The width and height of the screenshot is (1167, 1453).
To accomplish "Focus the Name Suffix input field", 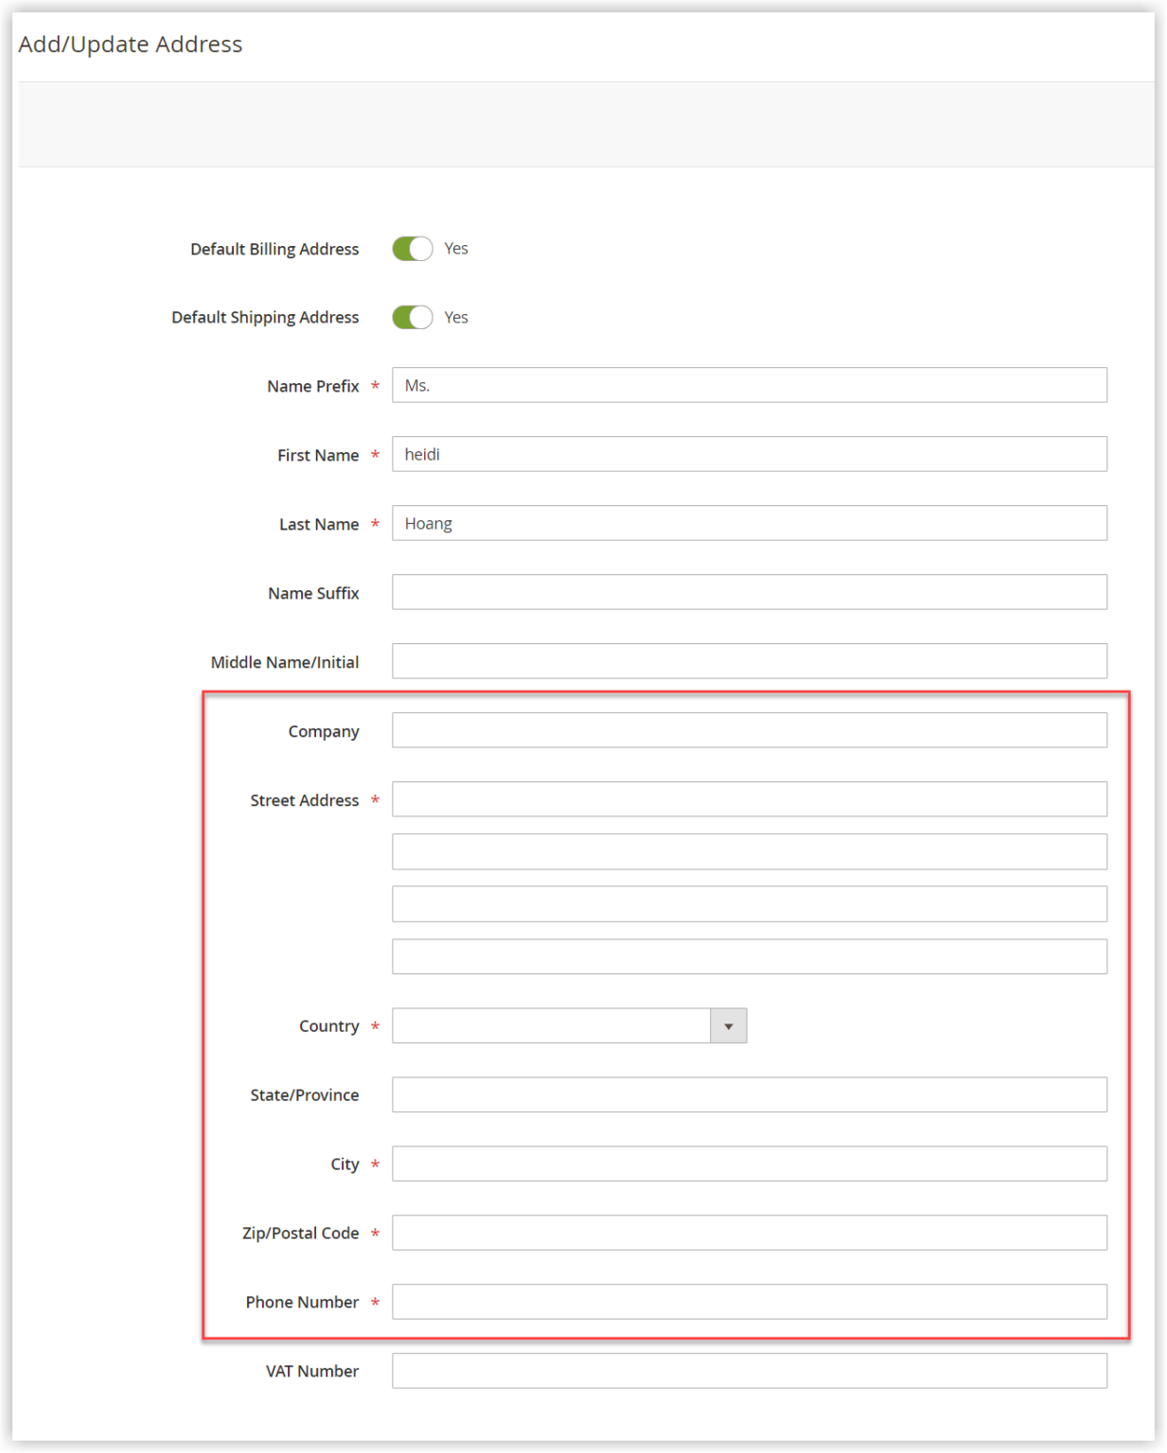I will coord(750,592).
